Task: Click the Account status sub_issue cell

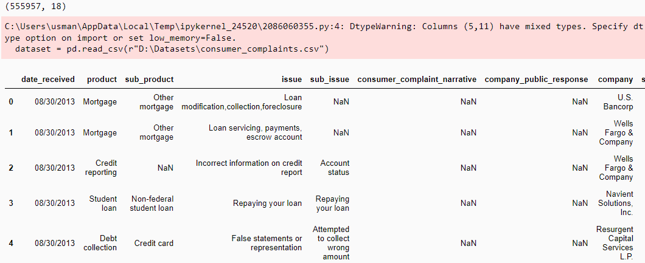Action: coord(335,168)
